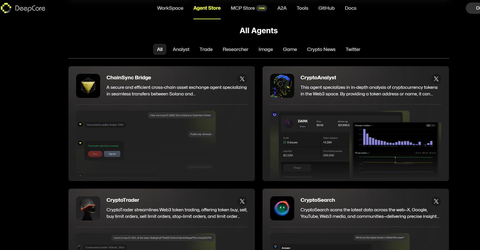Open CryptoSearch agent title
Viewport: 480px width, 250px height.
point(318,200)
